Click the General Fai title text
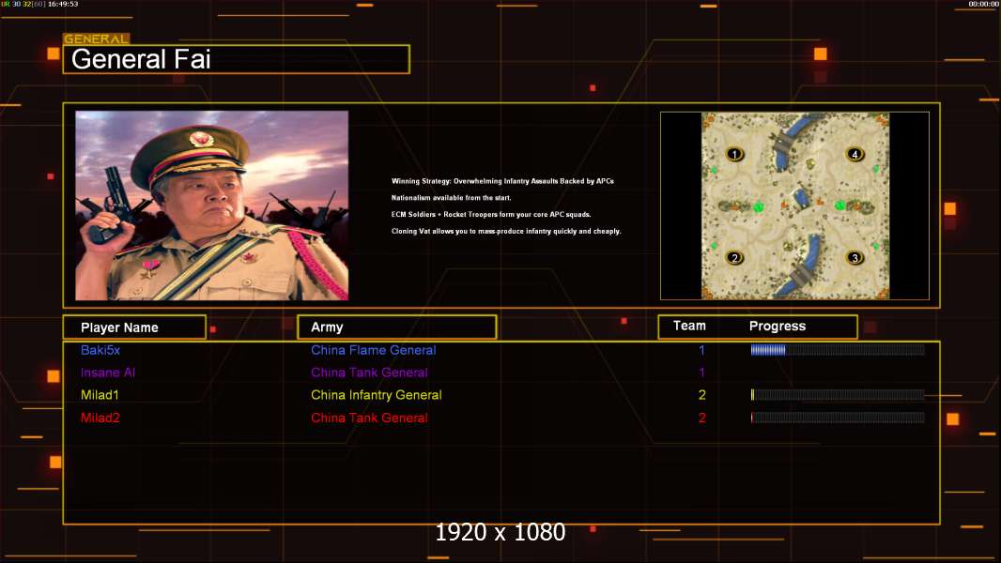Screen dimensions: 1001x563 click(141, 59)
